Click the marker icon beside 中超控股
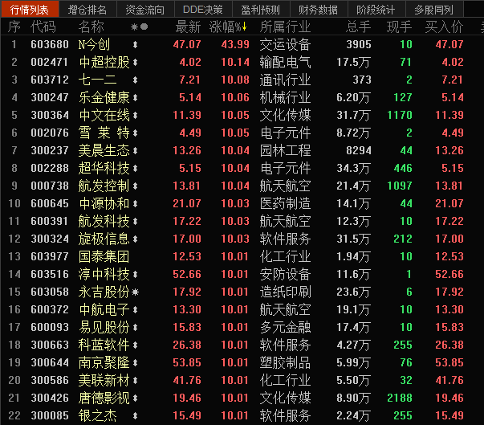Image resolution: width=484 pixels, height=425 pixels. [136, 62]
